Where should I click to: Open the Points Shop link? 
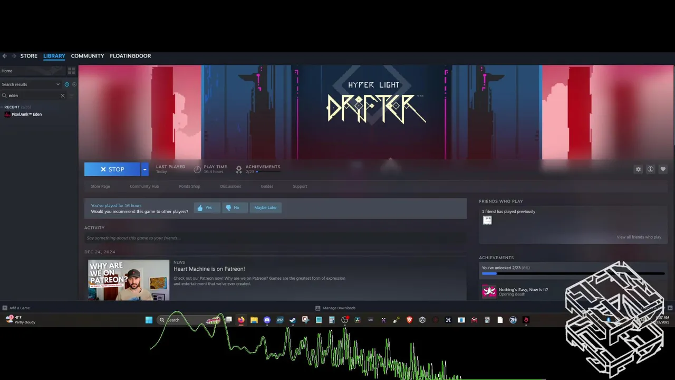(x=189, y=186)
